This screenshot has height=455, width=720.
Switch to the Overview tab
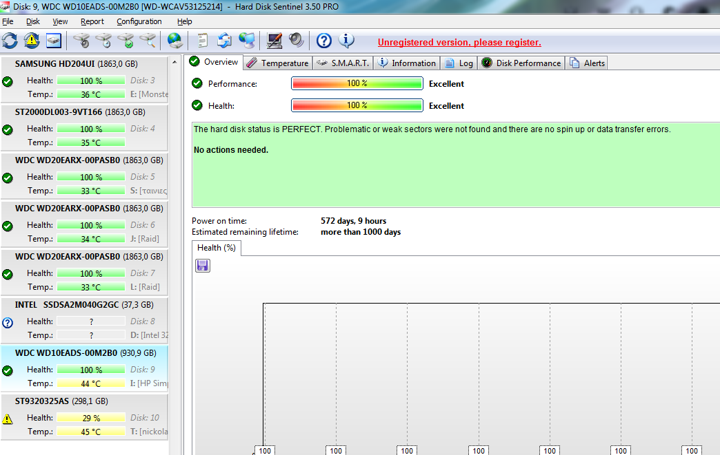pyautogui.click(x=215, y=62)
